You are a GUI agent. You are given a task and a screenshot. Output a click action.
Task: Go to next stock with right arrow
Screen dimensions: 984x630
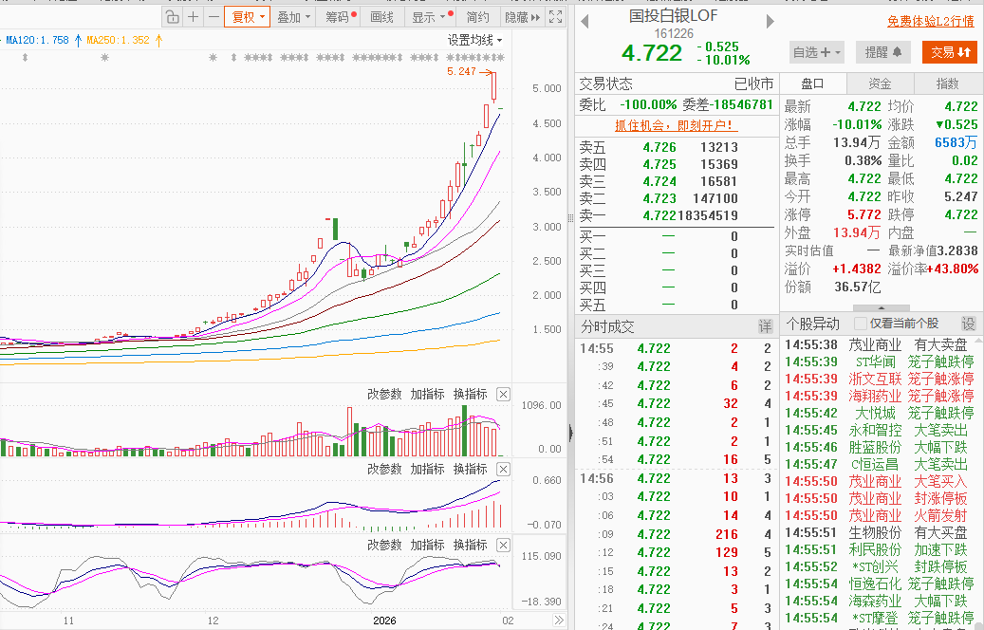(770, 21)
